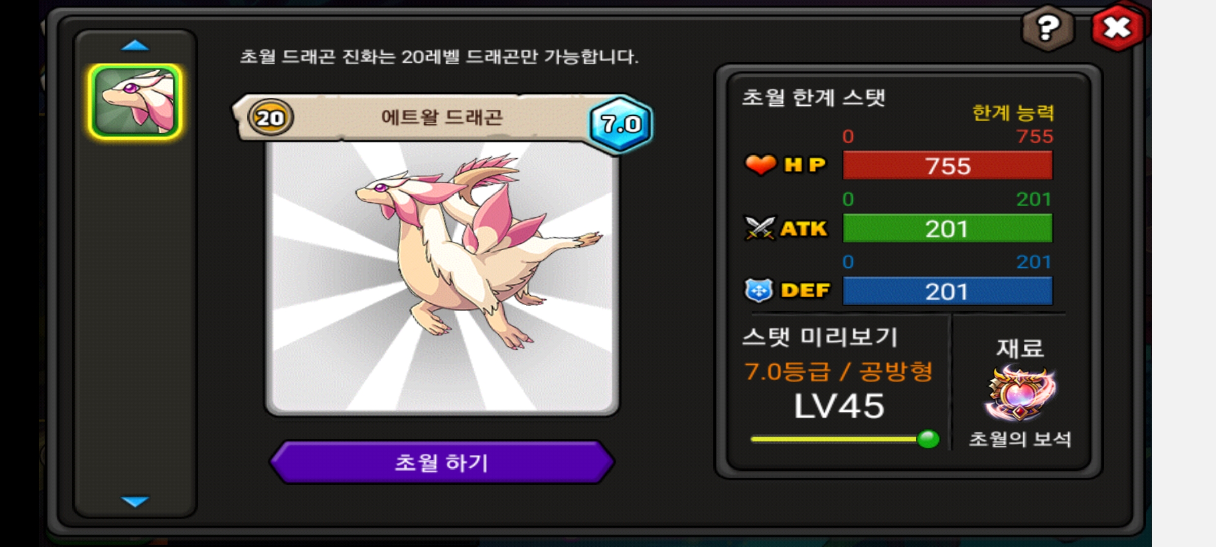1216x547 pixels.
Task: Close the transcendence dialog with red X
Action: [x=1118, y=27]
